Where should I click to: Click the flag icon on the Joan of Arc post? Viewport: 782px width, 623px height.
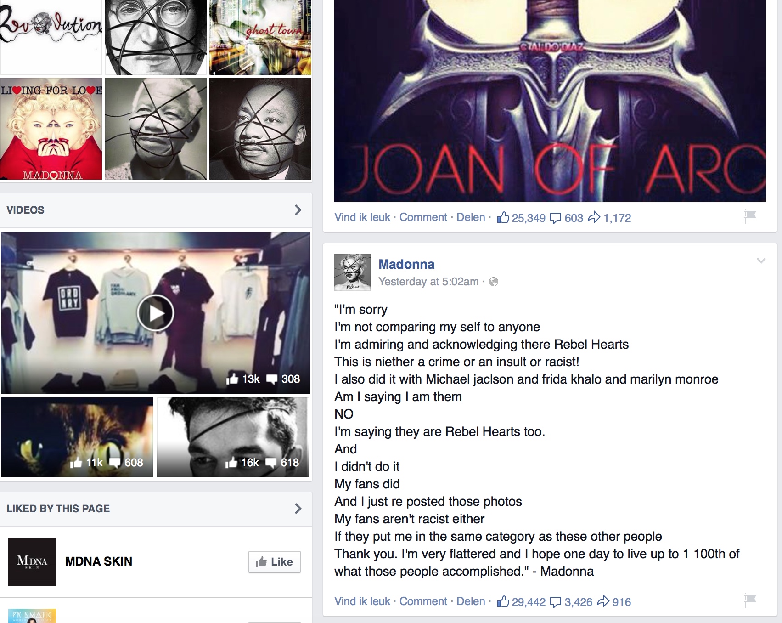[x=750, y=216]
